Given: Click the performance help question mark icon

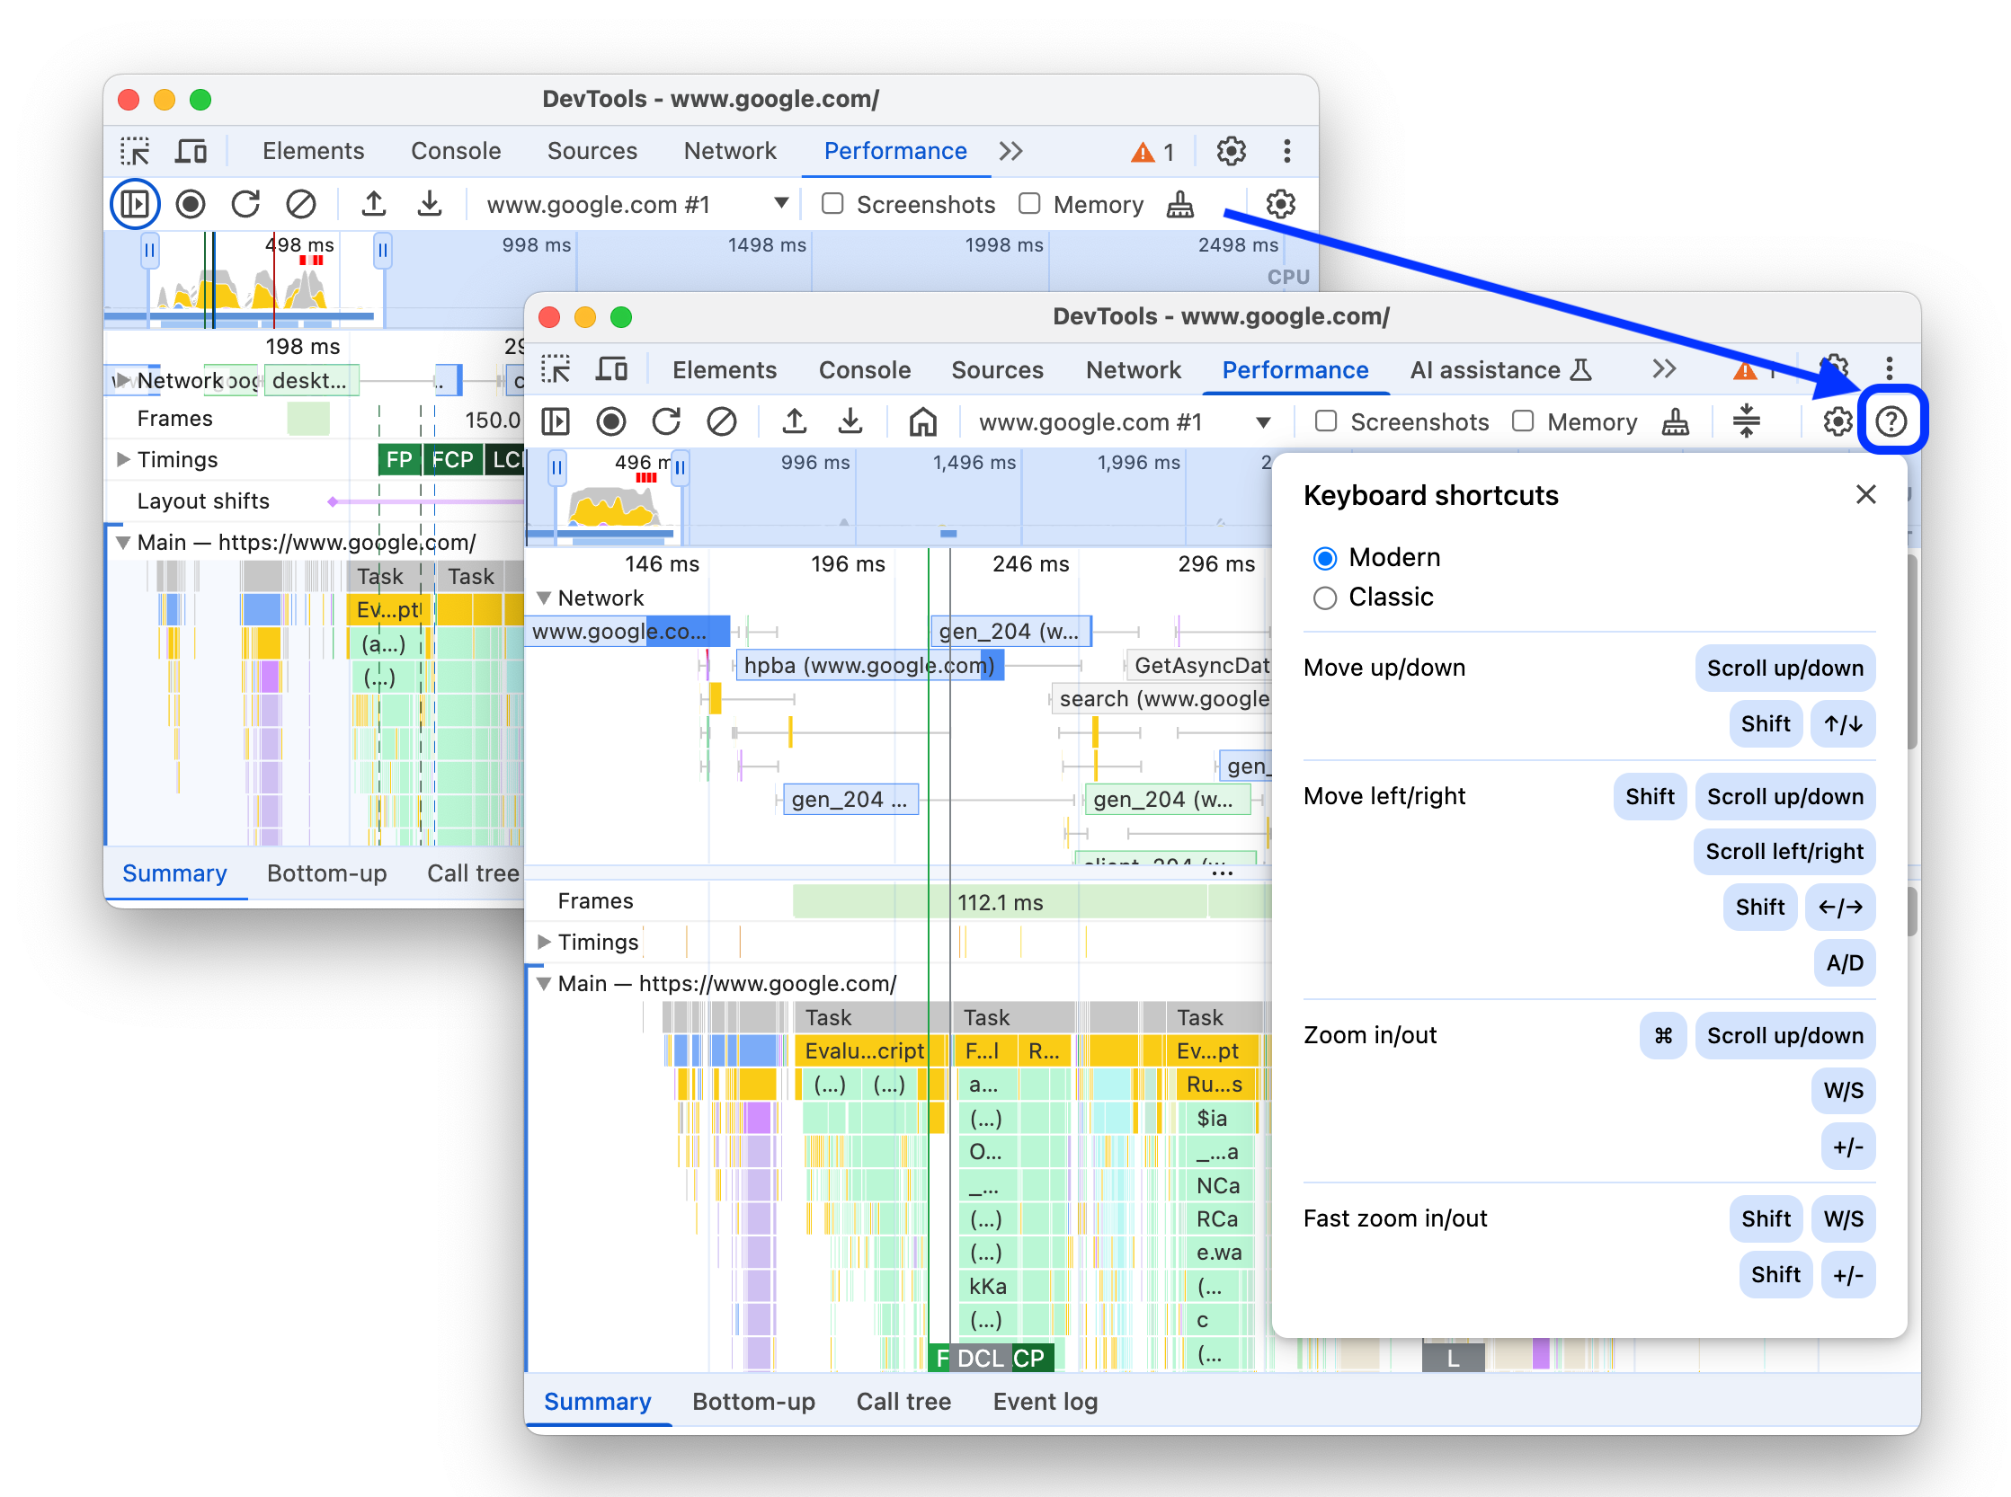Looking at the screenshot, I should tap(1891, 420).
